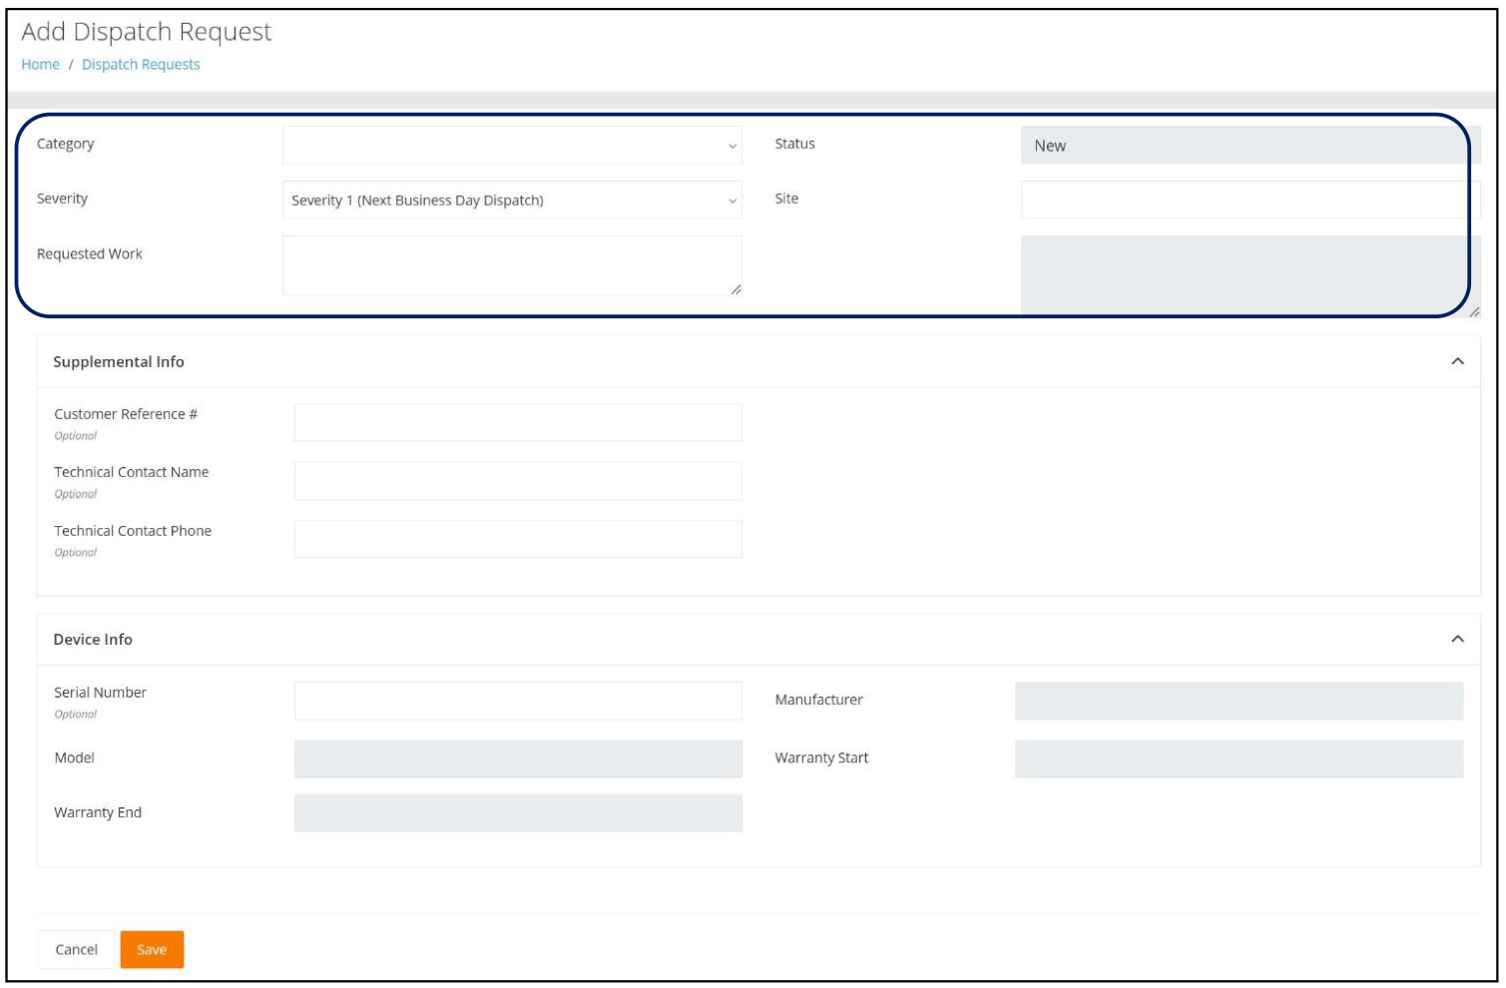This screenshot has width=1506, height=988.
Task: Open the Dispatch Requests breadcrumb link
Action: tap(141, 64)
